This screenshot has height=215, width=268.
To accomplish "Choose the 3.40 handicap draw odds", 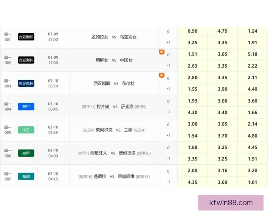I will 222,112.
